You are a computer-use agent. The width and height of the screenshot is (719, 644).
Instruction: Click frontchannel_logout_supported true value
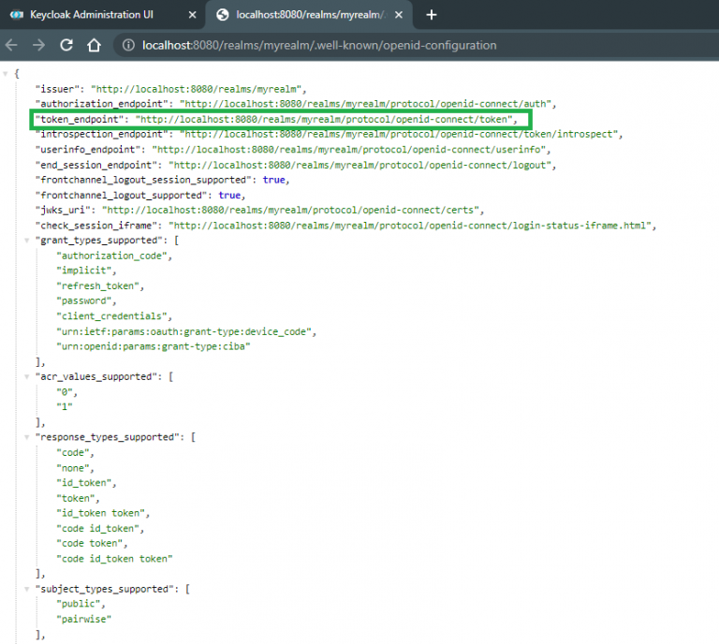[x=229, y=196]
